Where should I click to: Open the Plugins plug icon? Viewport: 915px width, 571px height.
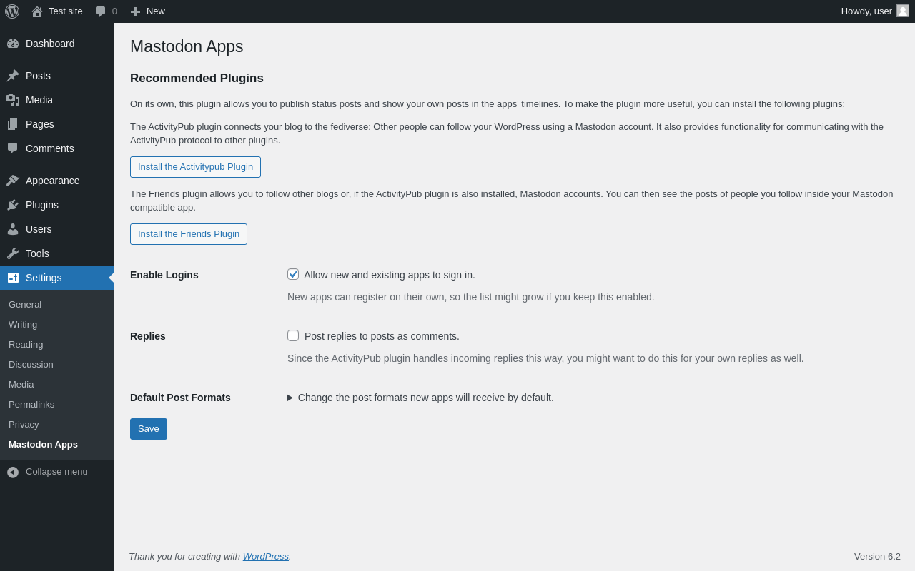(13, 205)
